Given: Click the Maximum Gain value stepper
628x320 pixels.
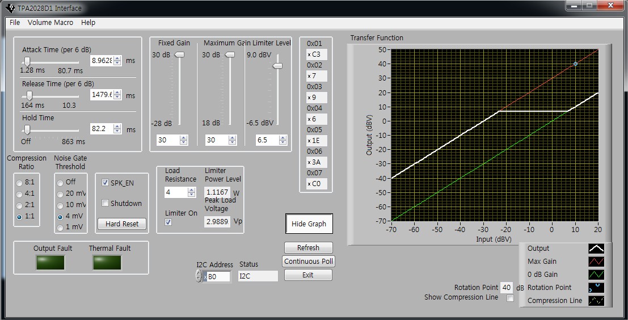Looking at the screenshot, I should [x=232, y=140].
